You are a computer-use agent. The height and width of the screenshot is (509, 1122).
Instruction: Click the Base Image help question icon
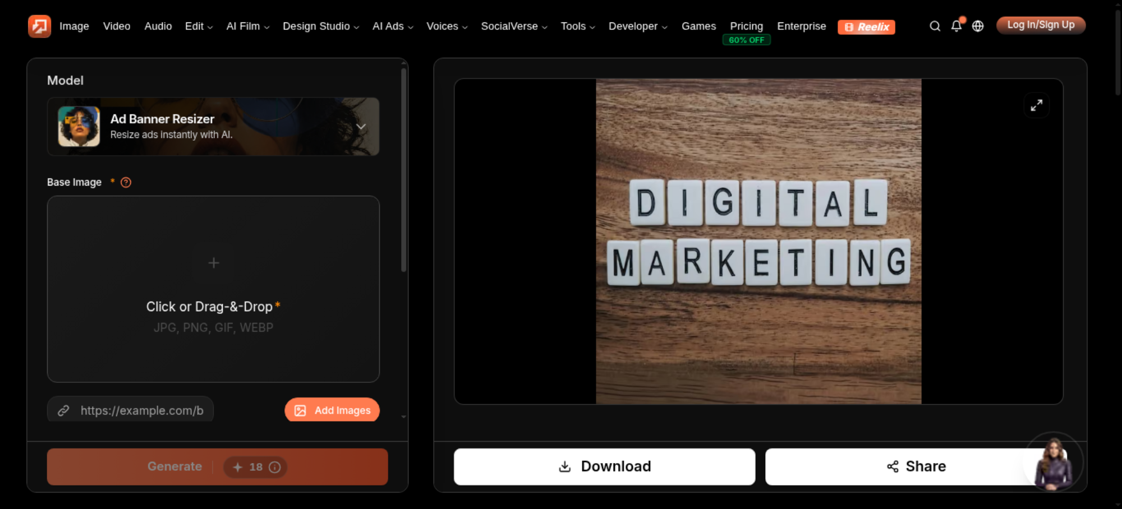click(126, 182)
